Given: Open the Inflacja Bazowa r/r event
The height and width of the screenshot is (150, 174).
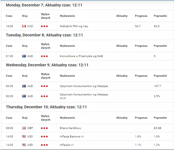Looking at the screenshot, I should click(72, 137).
